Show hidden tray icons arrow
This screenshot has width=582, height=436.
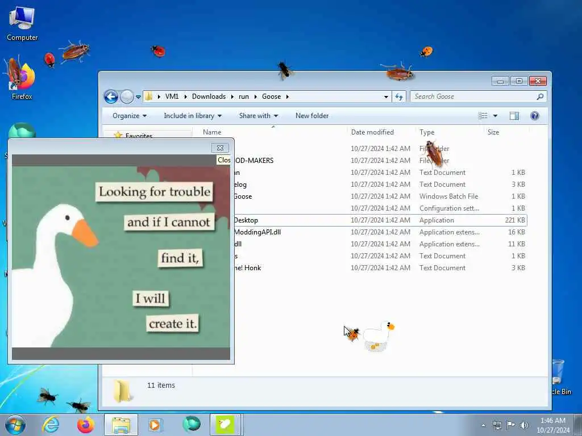pyautogui.click(x=483, y=425)
